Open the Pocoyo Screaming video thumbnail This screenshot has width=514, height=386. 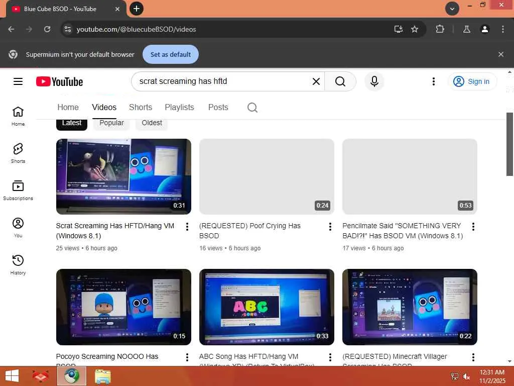tap(123, 307)
